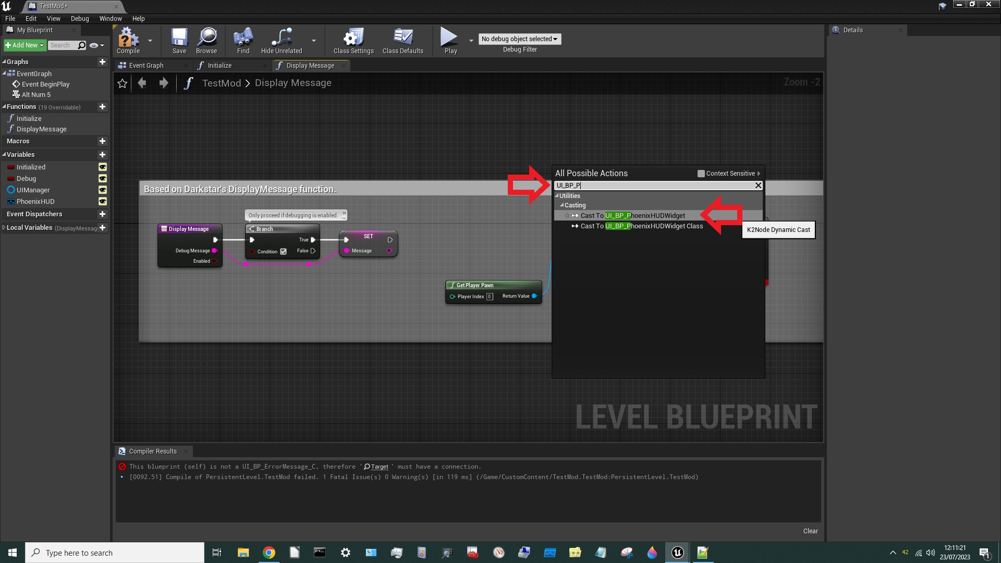The height and width of the screenshot is (563, 1001).
Task: Open Task View on taskbar
Action: click(x=217, y=553)
